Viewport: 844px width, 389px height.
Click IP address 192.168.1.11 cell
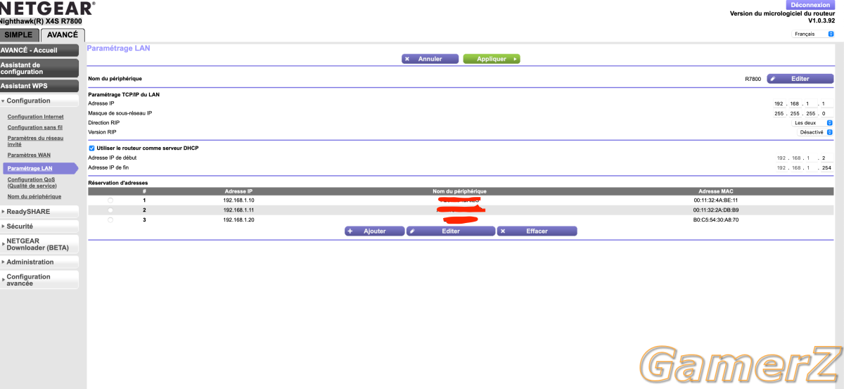point(238,210)
